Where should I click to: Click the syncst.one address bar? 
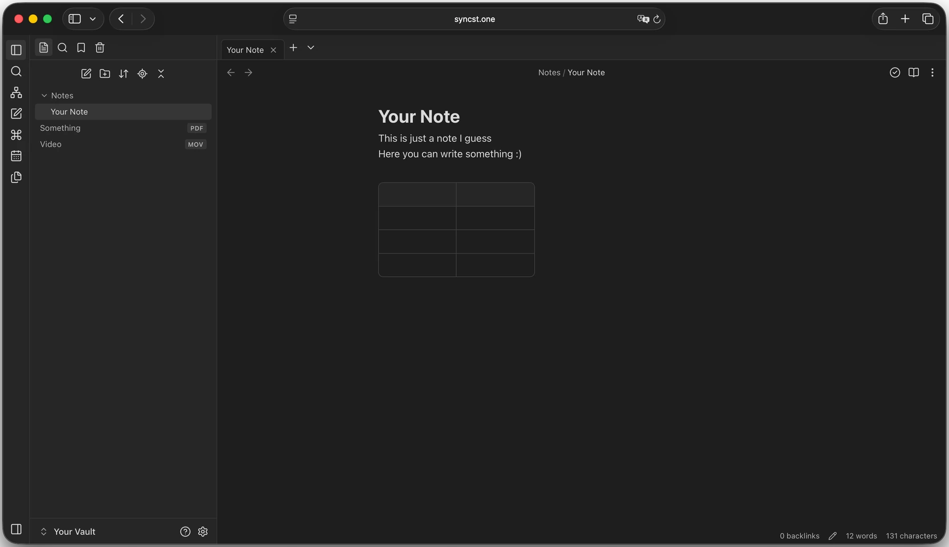pyautogui.click(x=475, y=19)
